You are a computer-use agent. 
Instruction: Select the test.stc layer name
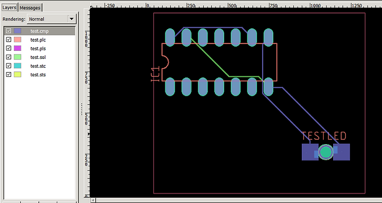point(38,66)
